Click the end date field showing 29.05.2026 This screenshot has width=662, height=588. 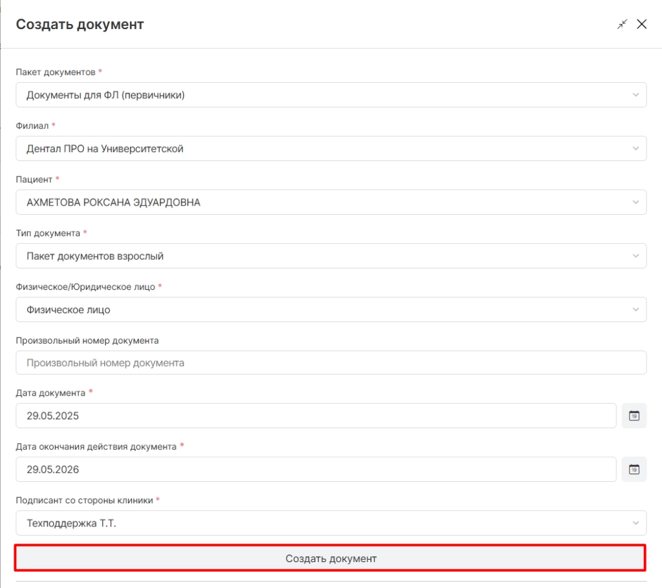click(x=315, y=470)
